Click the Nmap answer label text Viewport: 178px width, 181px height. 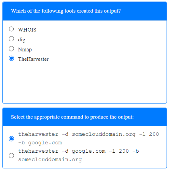[25, 49]
